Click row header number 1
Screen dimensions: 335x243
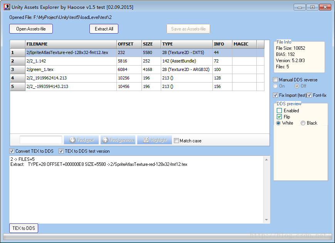pos(17,52)
